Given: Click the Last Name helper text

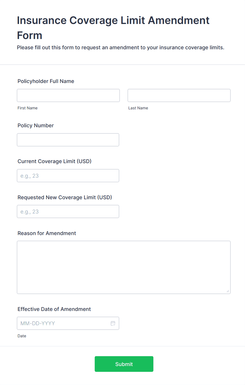Looking at the screenshot, I should 138,108.
